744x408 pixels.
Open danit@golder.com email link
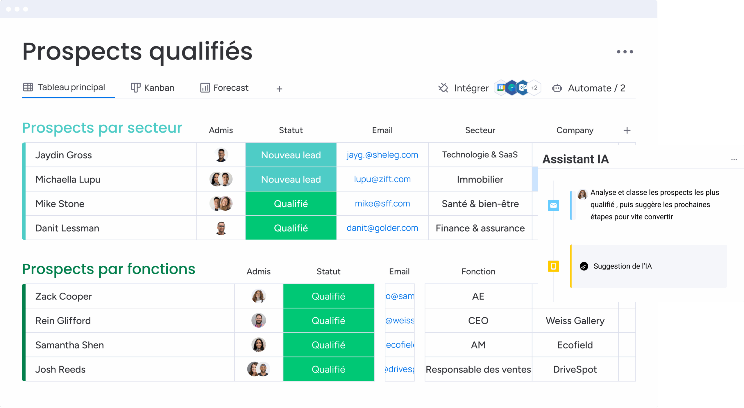(x=382, y=228)
